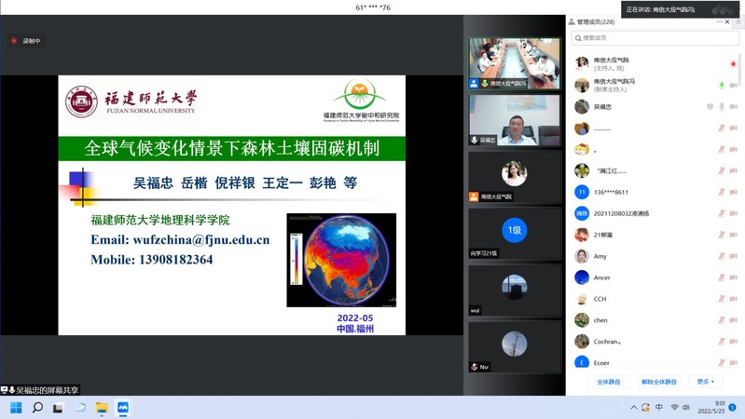
Task: Open the system tray overflow chevron
Action: pyautogui.click(x=633, y=408)
